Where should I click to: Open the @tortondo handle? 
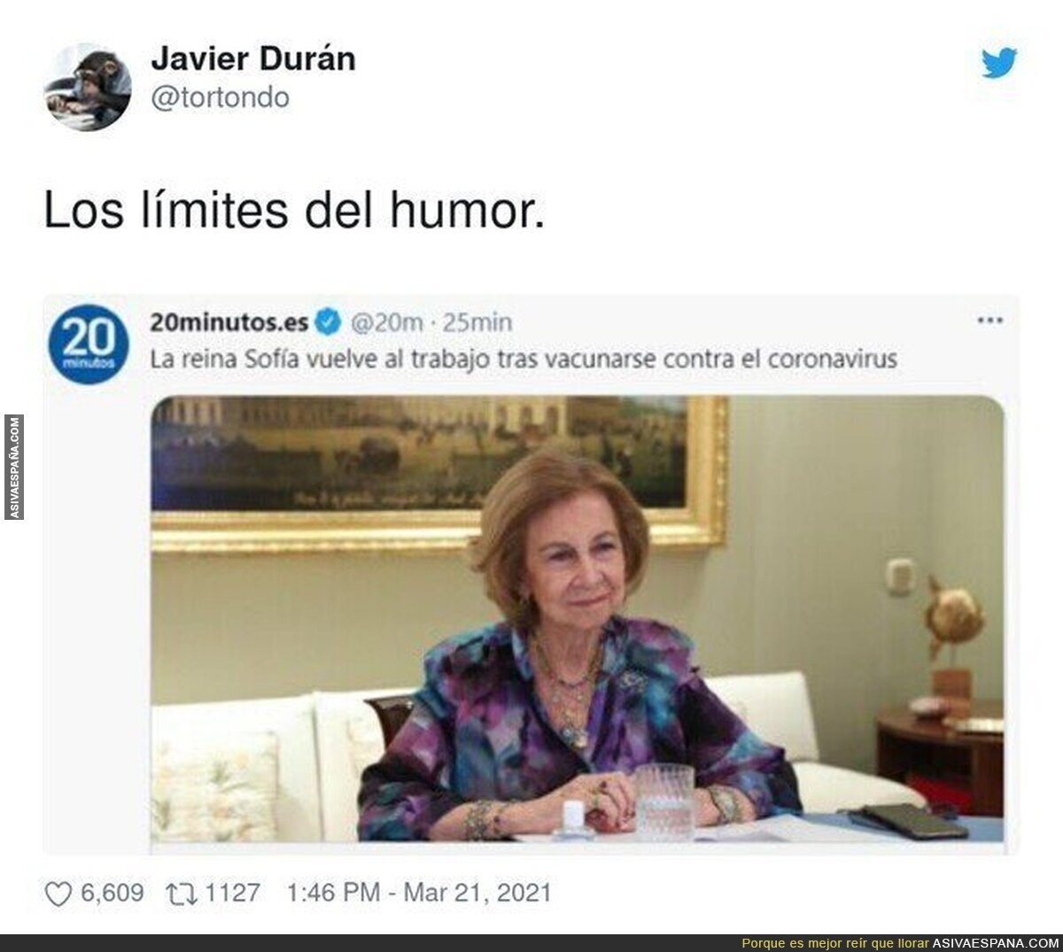(221, 97)
